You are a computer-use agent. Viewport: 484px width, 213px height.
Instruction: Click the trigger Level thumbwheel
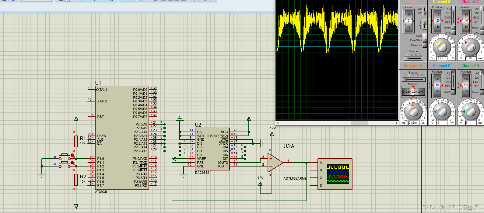point(409,21)
